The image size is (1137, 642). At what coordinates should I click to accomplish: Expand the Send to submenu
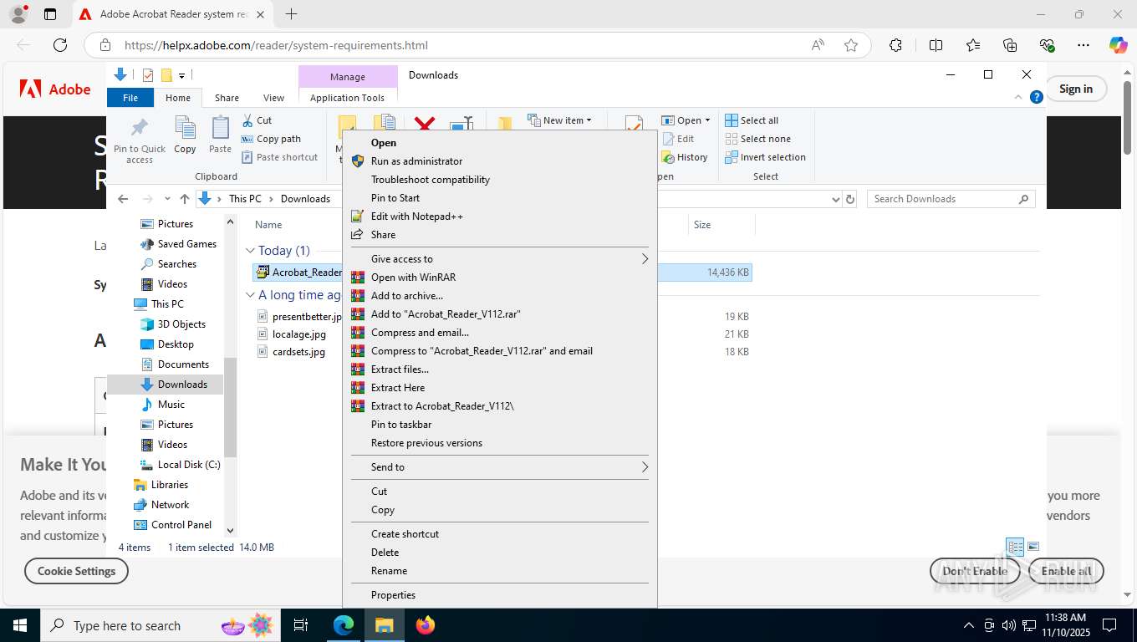point(500,467)
